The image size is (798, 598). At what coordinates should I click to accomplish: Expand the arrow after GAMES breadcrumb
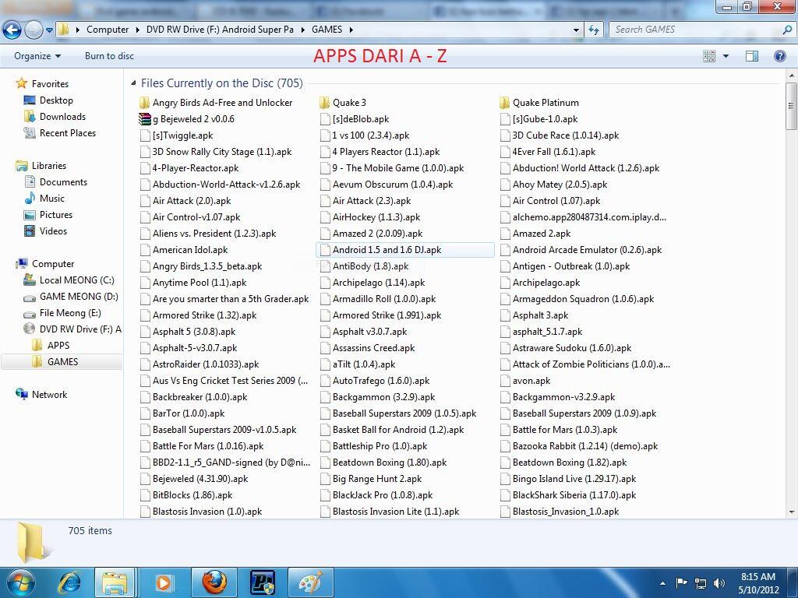coord(351,30)
